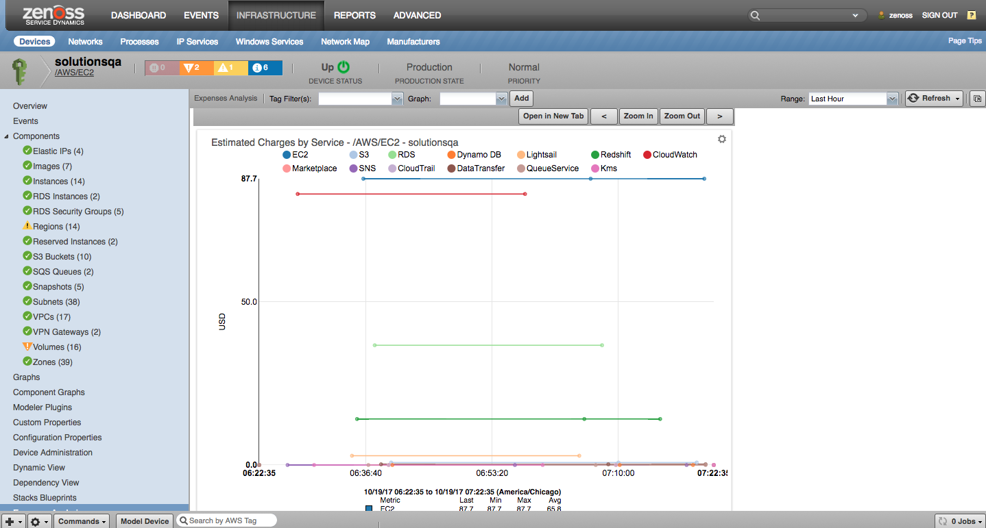Click the magnifier icon in the global search box

755,15
